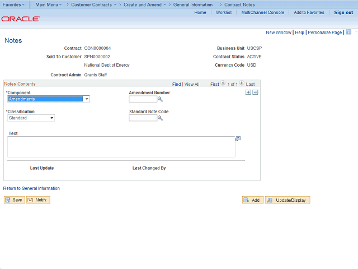This screenshot has height=269, width=358.
Task: Expand Text field in popup editor icon
Action: [238, 138]
